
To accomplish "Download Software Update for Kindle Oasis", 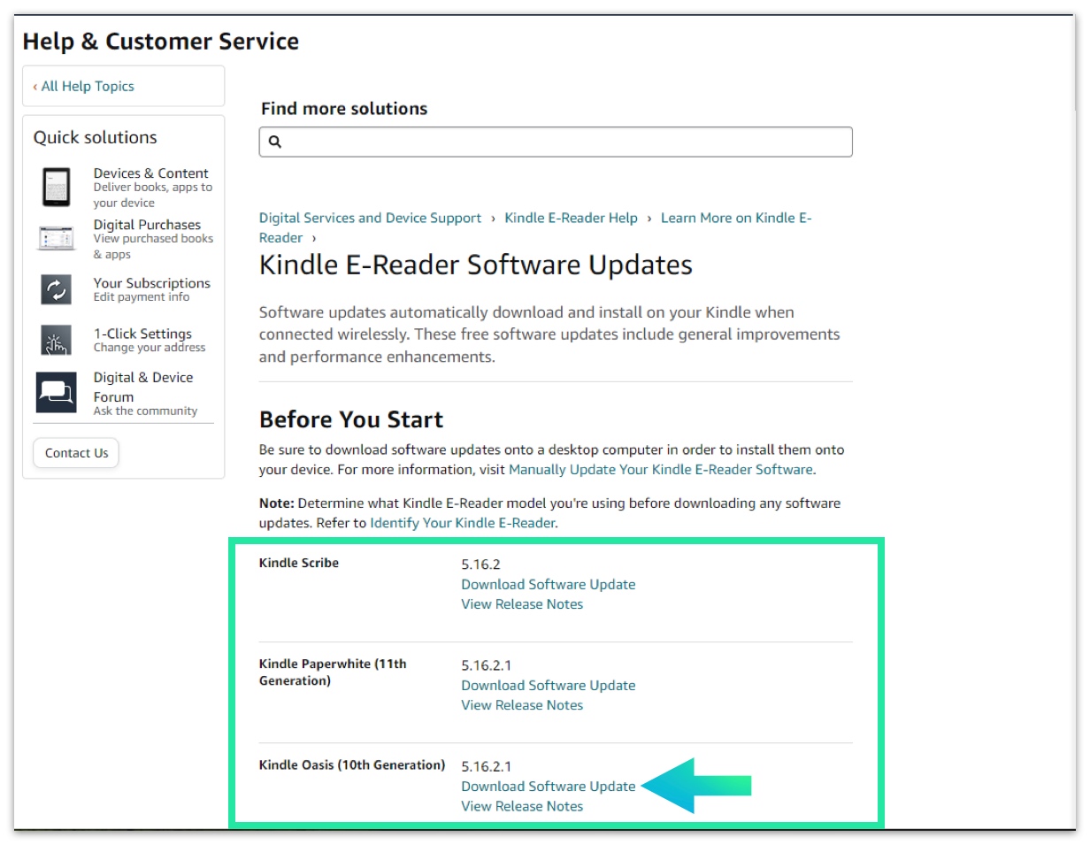I will coord(548,786).
